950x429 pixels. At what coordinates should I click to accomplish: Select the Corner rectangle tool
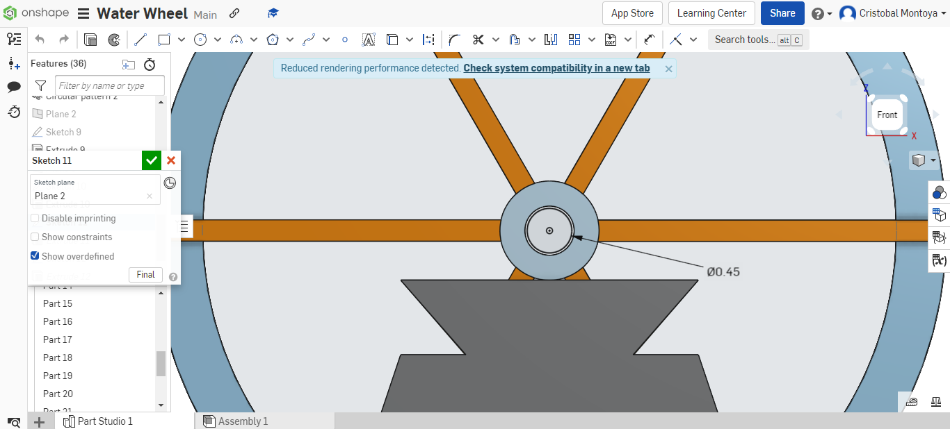pos(164,40)
